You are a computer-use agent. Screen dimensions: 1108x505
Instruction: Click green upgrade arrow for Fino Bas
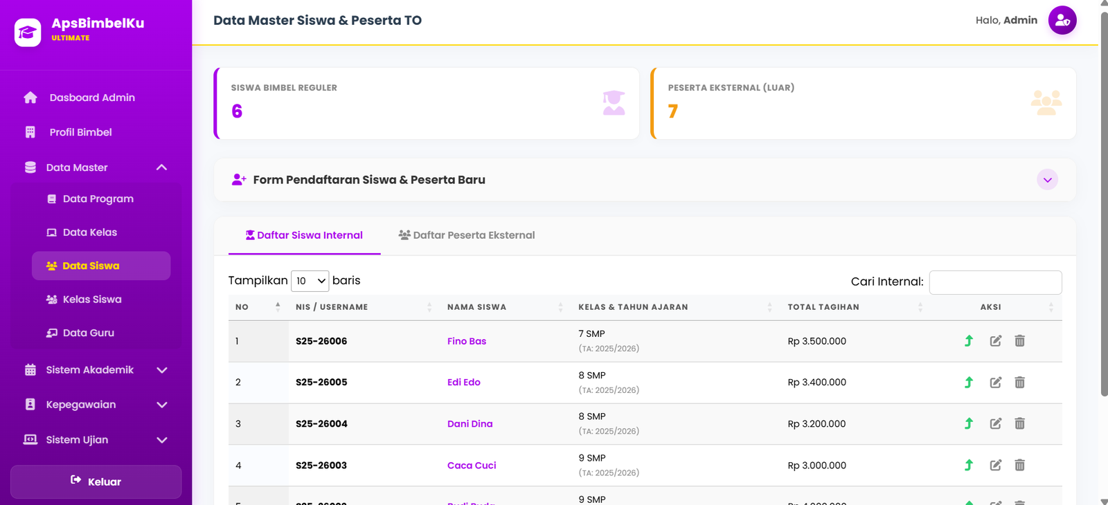pyautogui.click(x=969, y=340)
